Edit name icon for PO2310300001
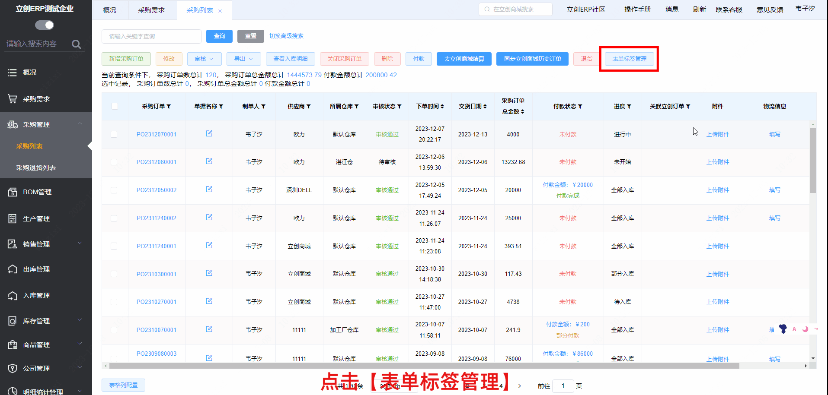The image size is (828, 395). 209,273
